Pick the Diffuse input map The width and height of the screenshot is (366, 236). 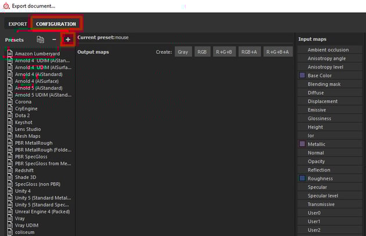click(x=330, y=93)
